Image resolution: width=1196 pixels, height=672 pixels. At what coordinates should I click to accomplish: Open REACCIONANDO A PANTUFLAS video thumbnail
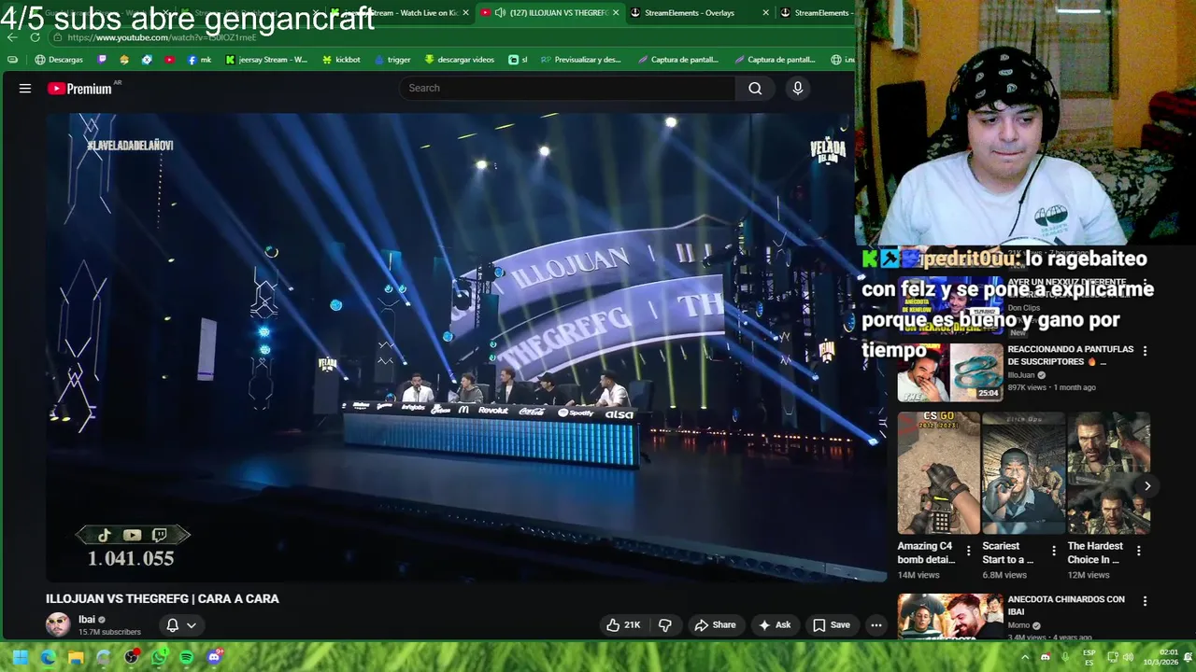950,372
